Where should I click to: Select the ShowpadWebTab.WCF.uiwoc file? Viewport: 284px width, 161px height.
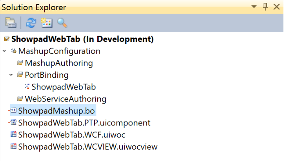71,135
